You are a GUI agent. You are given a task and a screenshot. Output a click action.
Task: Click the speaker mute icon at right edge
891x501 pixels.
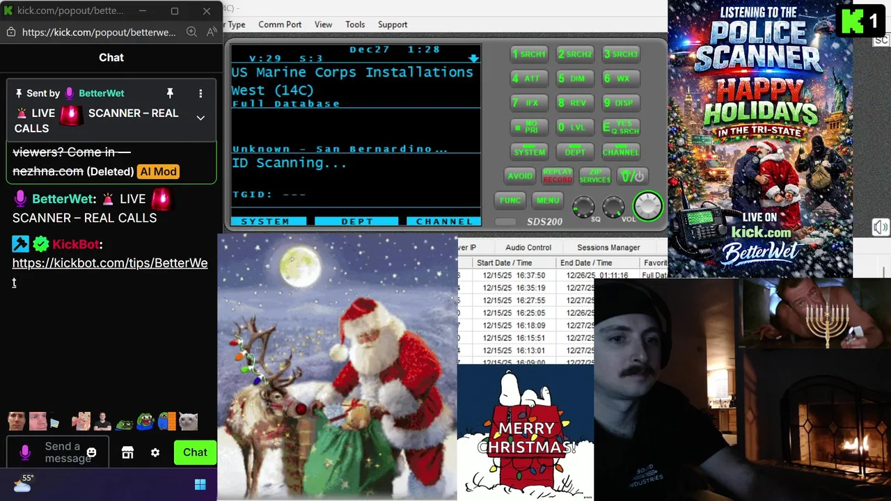coord(881,228)
